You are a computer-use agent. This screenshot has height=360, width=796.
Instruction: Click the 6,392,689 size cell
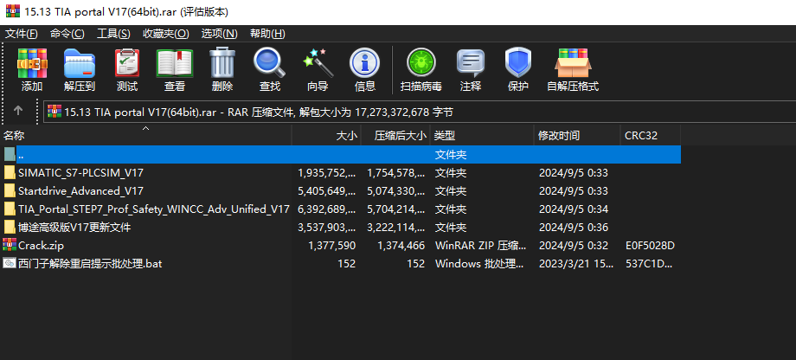tap(326, 209)
